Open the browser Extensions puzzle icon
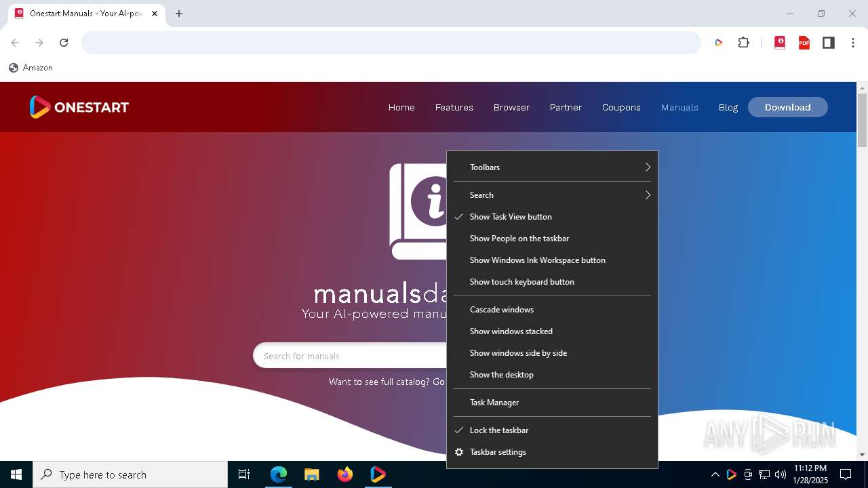Viewport: 868px width, 488px height. click(744, 43)
